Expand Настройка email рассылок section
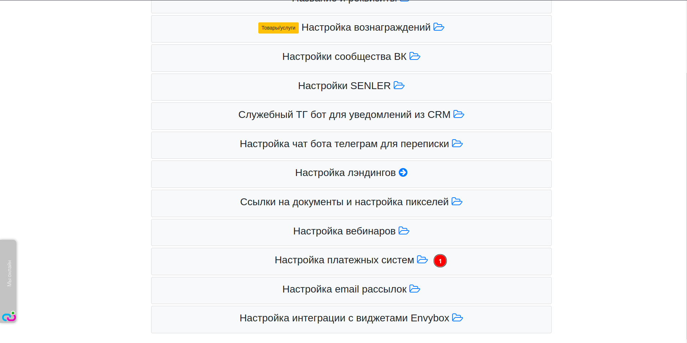 (x=344, y=289)
